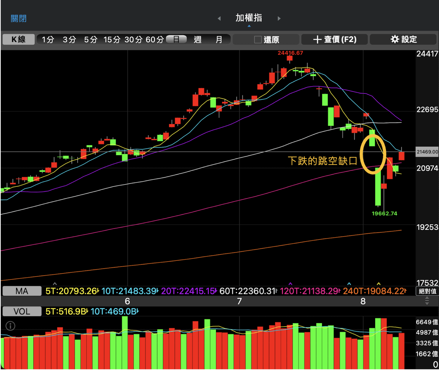
Task: Select the 日 daily interval toggle
Action: 176,39
